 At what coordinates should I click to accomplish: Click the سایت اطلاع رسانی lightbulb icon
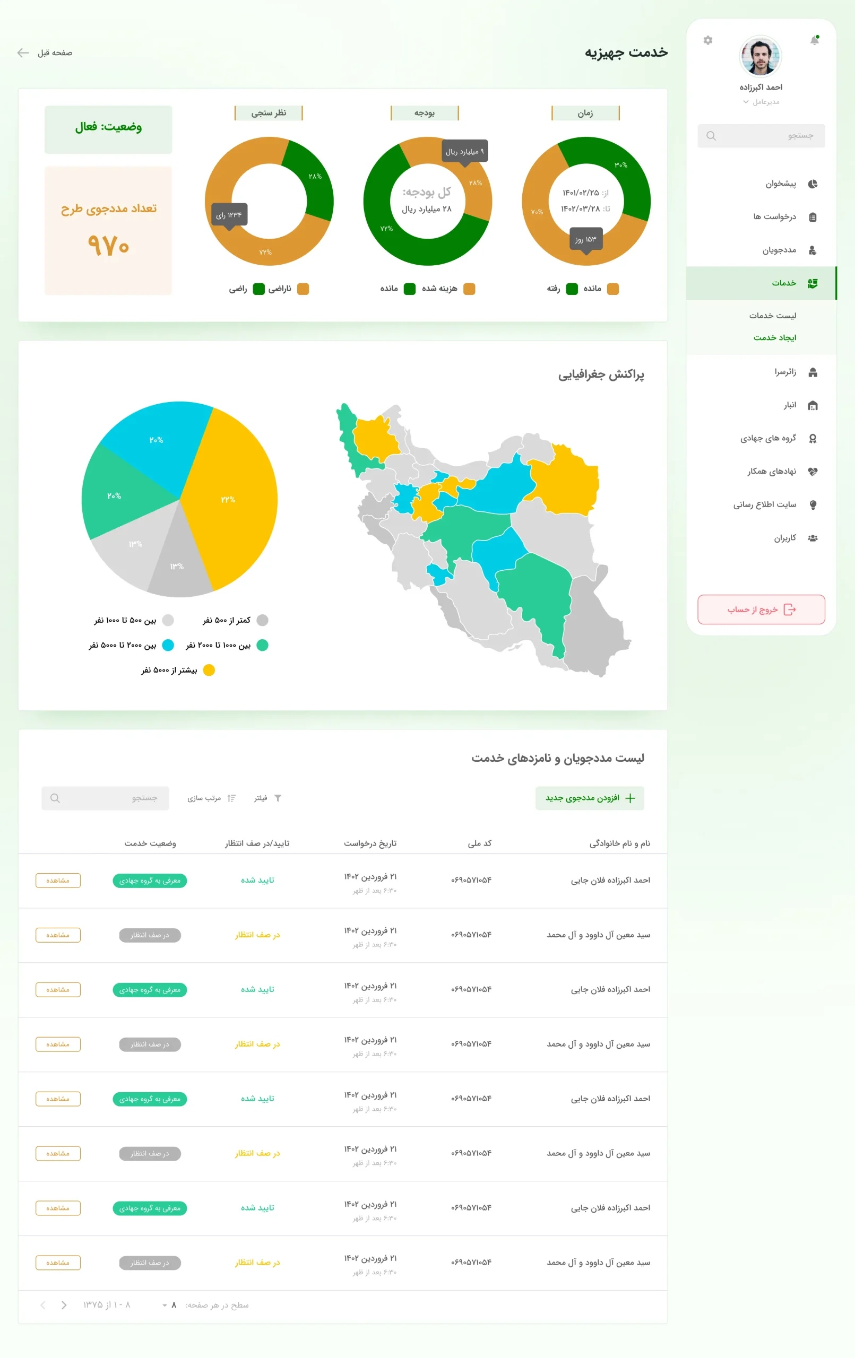point(812,504)
